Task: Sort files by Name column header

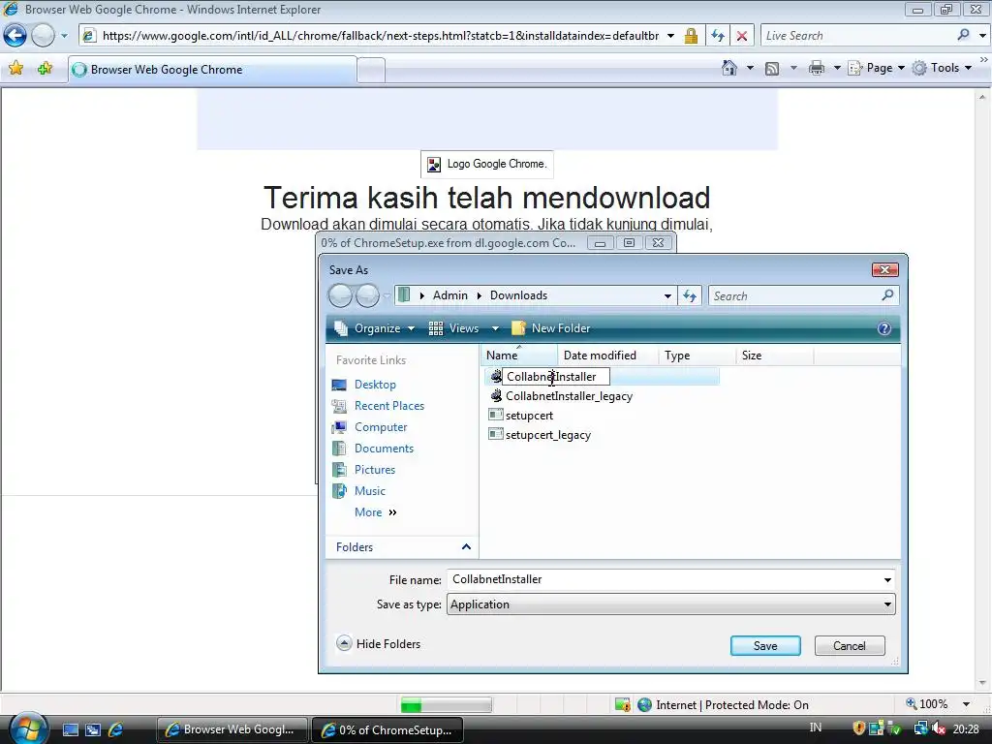Action: point(519,356)
